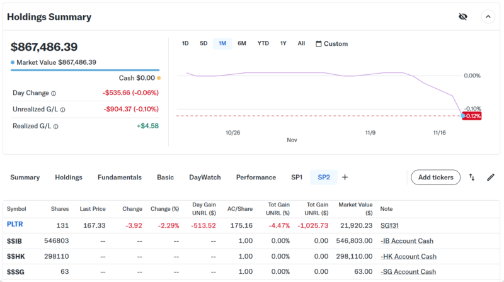Click Unrealized G/L info icon
The image size is (504, 282).
[62, 110]
